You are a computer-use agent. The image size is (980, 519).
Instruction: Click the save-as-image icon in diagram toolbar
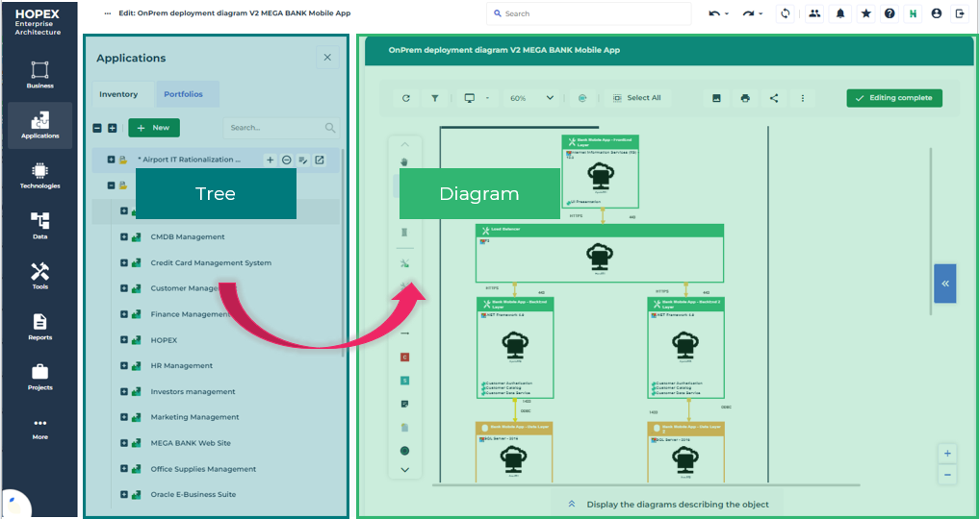(716, 98)
